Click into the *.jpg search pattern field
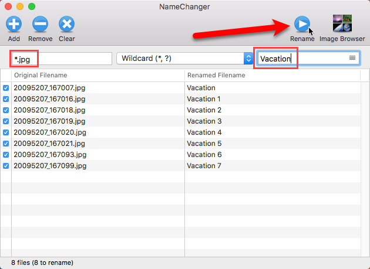Screen dimensions: 370x269 (x=62, y=59)
